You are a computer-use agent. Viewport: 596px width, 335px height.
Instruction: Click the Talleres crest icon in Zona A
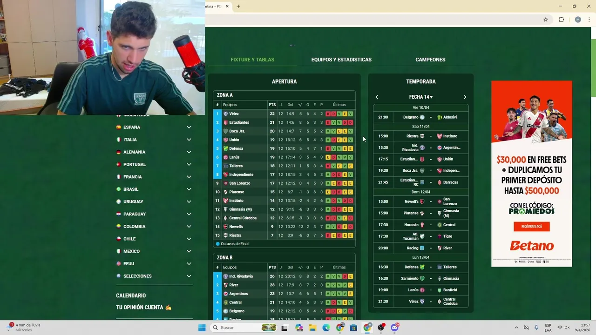(x=226, y=166)
